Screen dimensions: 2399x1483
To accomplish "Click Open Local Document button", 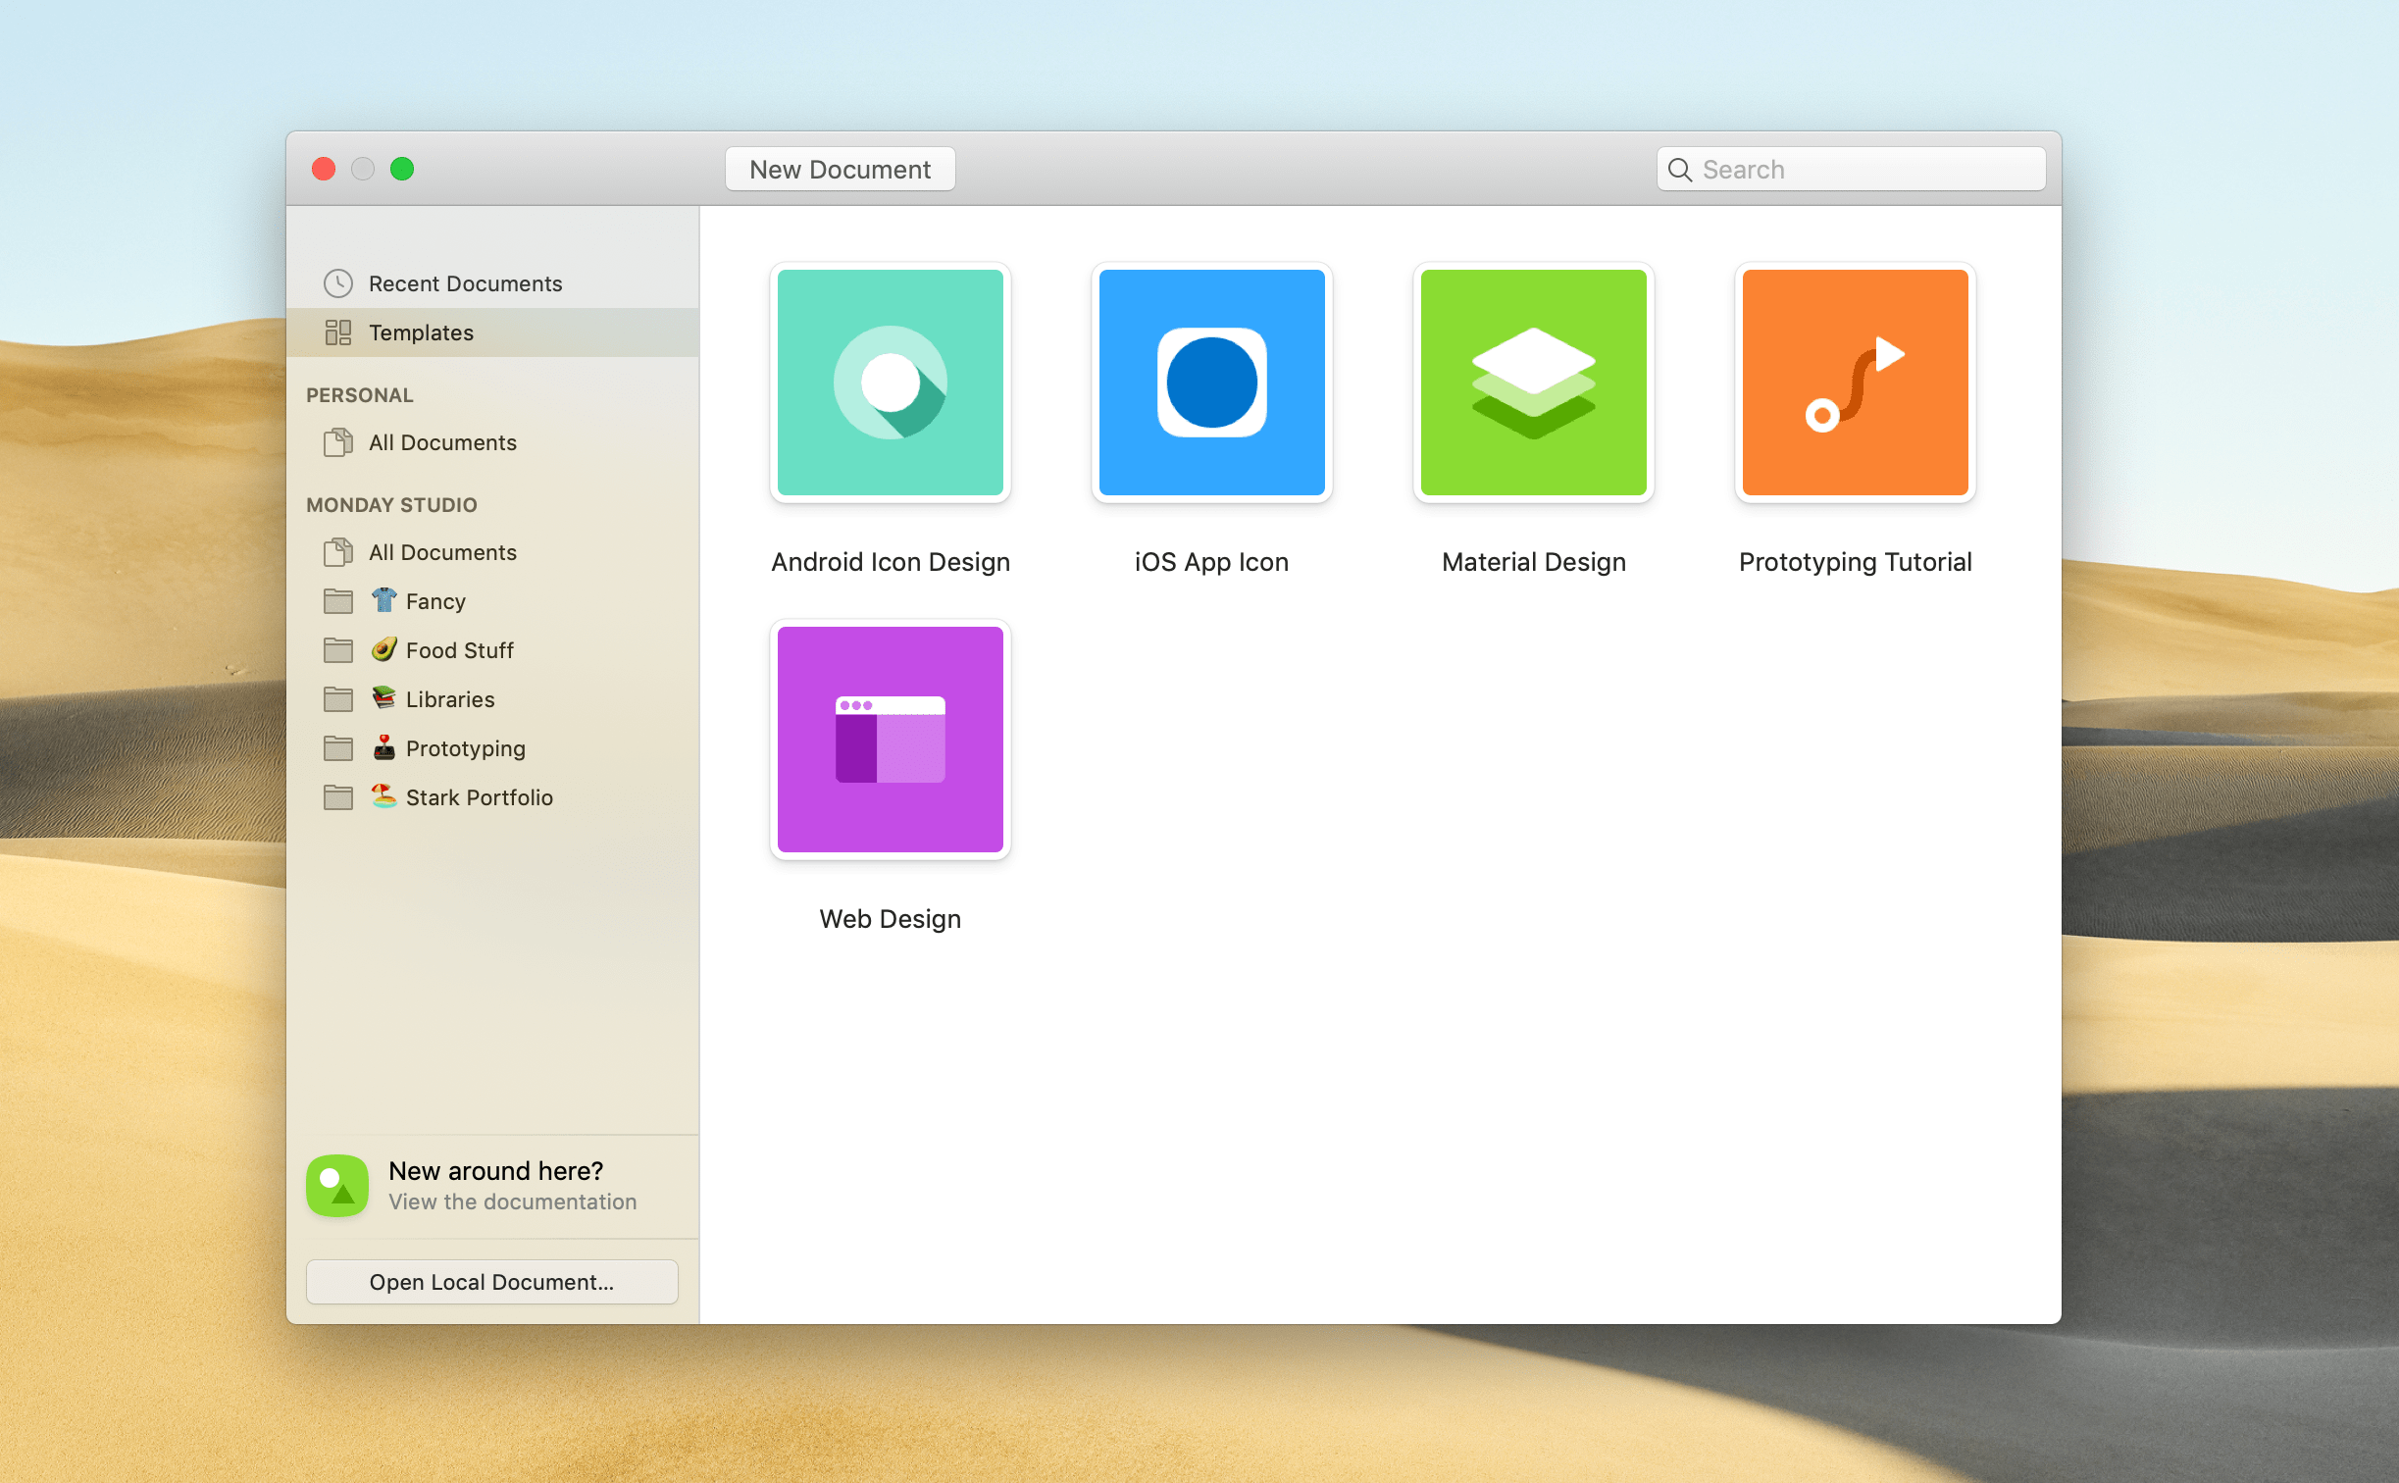I will [491, 1282].
